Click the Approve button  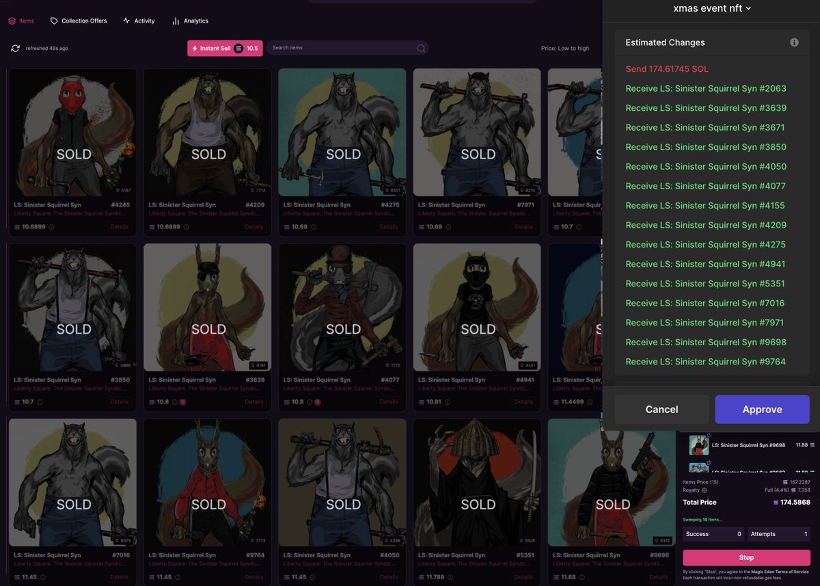click(x=762, y=410)
